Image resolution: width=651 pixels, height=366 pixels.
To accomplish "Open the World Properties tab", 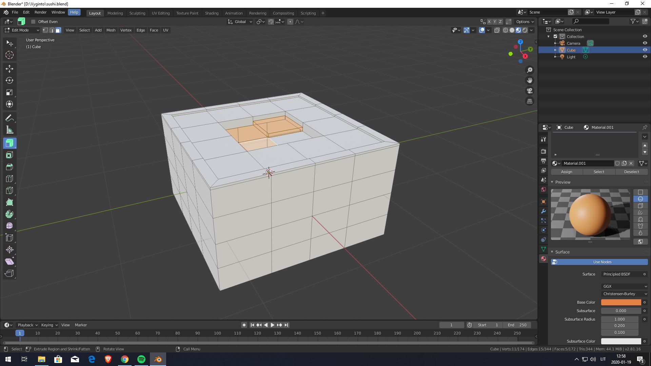I will coord(543,189).
